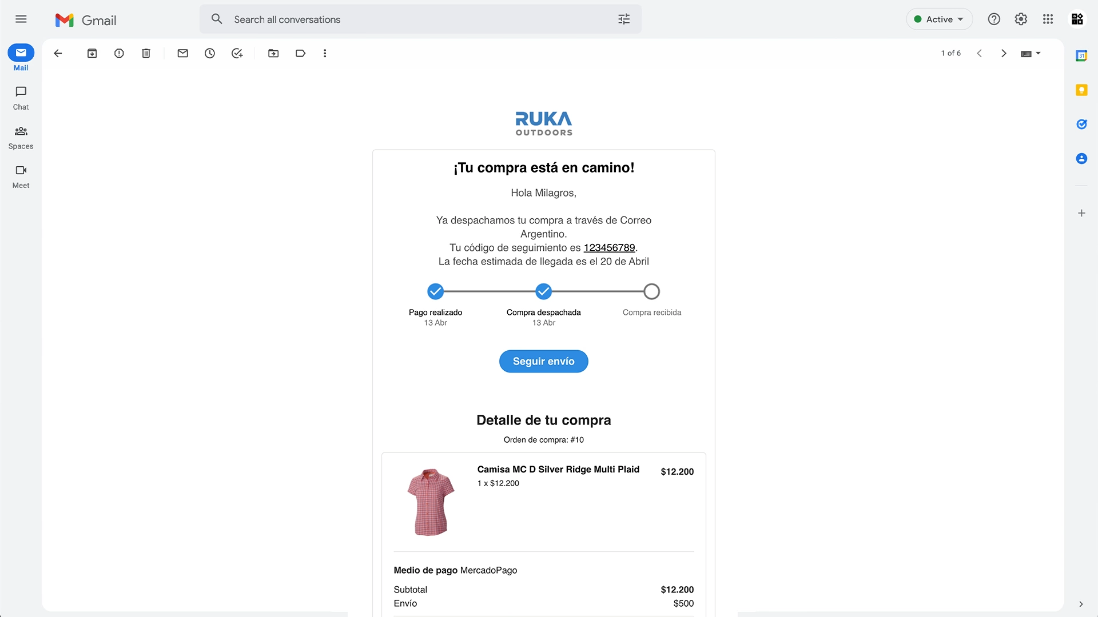1098x617 pixels.
Task: Get add-ons plus icon
Action: point(1081,213)
